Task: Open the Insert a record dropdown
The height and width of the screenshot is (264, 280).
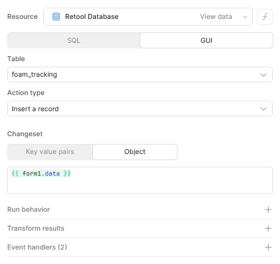Action: (x=140, y=108)
